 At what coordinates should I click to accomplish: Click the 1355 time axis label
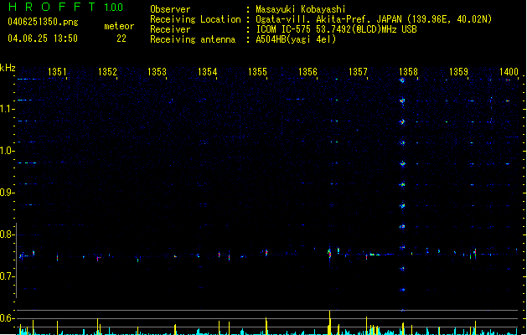point(257,72)
